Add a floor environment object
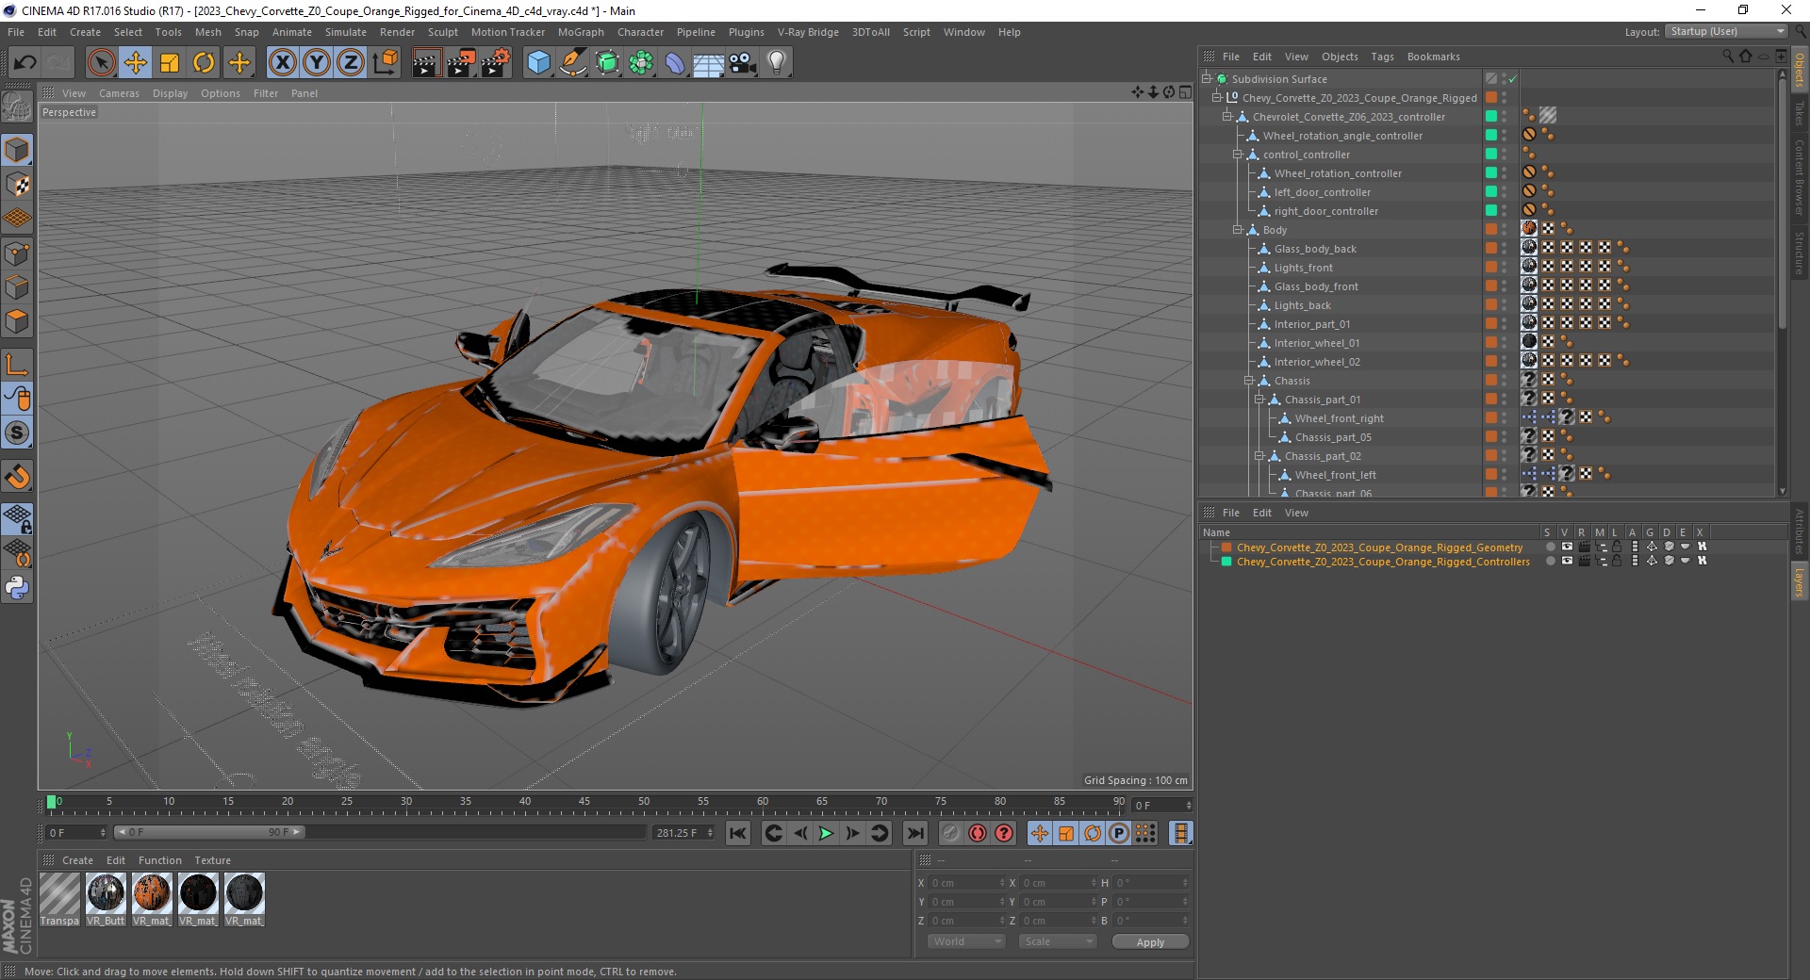Screen dimensions: 1810x980 coord(708,63)
